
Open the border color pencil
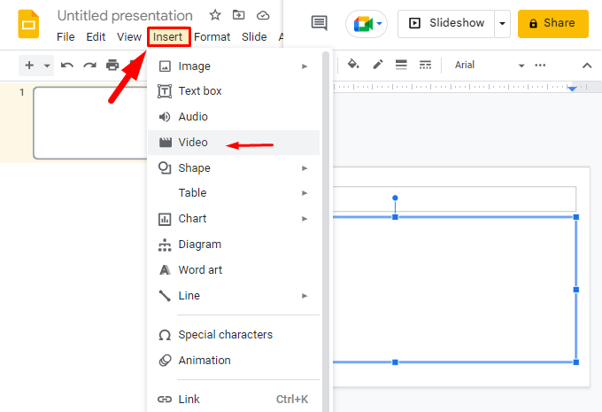coord(378,65)
